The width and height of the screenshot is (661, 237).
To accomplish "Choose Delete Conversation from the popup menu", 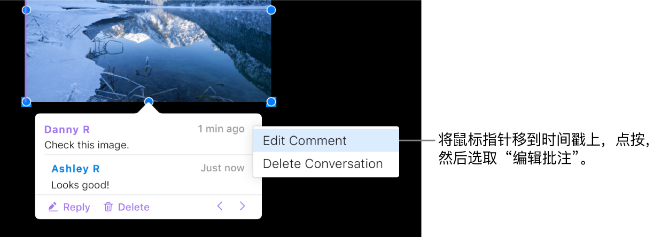I will [326, 164].
